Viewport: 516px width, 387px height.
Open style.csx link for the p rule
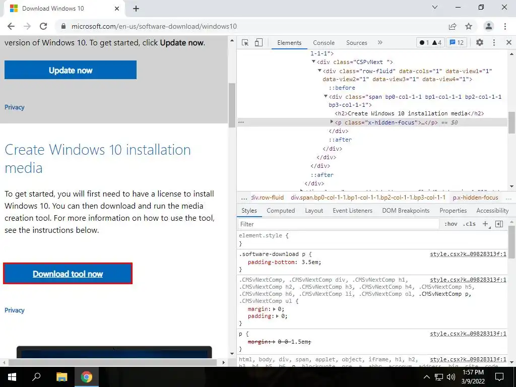tap(468, 334)
